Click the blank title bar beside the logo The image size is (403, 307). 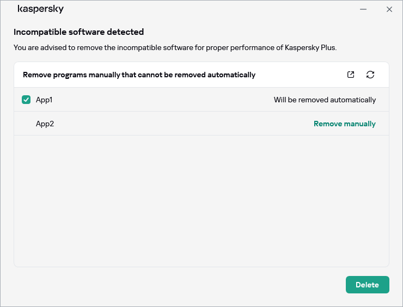207,9
